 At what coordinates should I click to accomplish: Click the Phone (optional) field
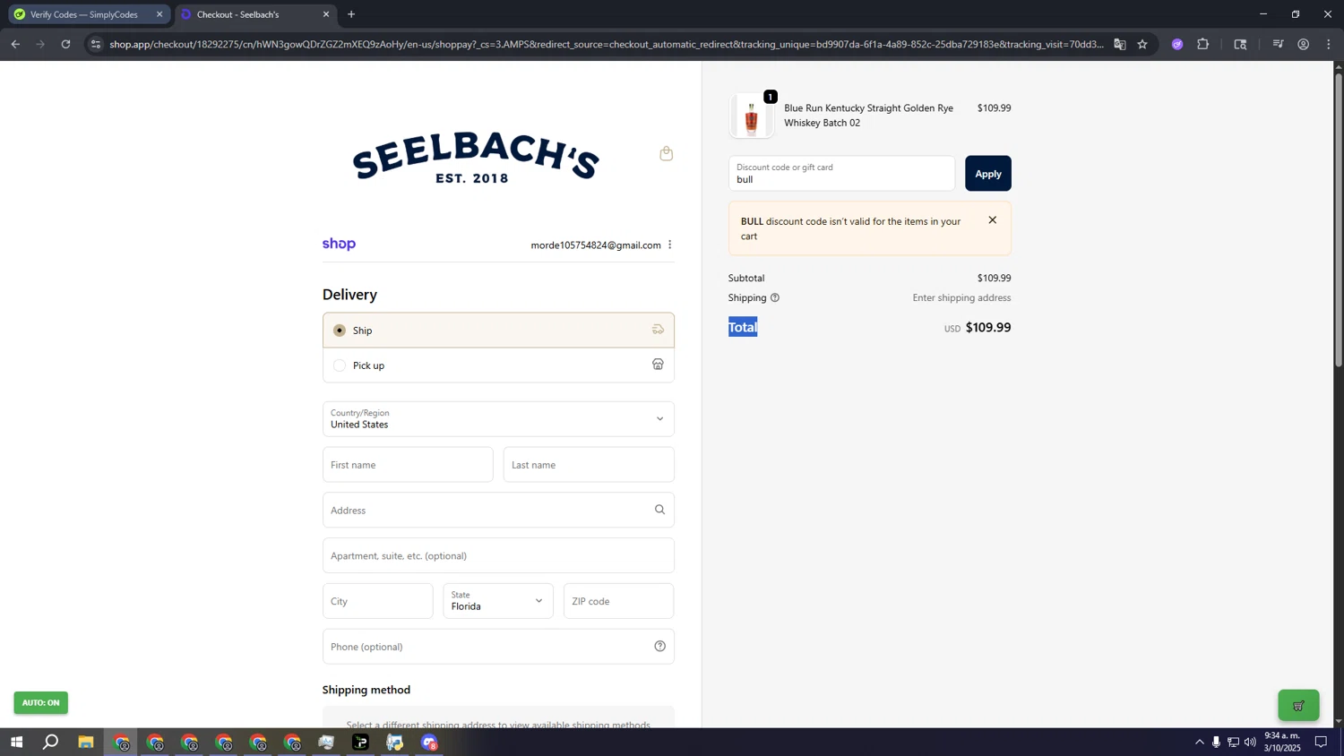click(498, 647)
